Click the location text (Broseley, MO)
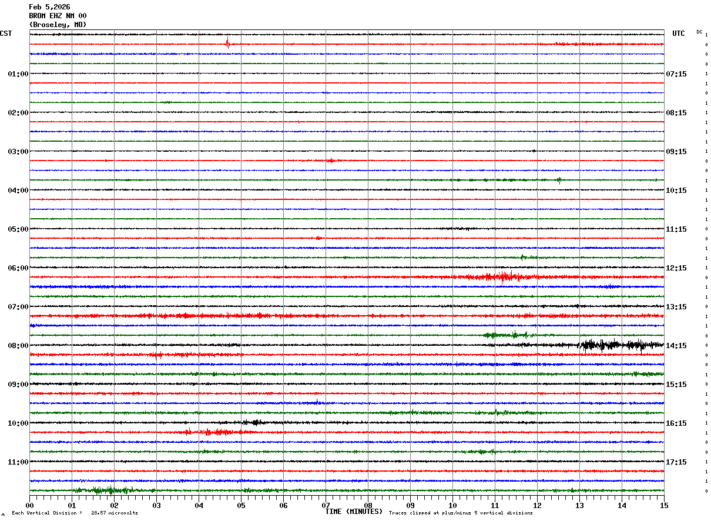Image resolution: width=711 pixels, height=521 pixels. (58, 25)
